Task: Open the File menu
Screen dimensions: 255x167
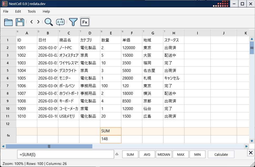Action: 6,11
